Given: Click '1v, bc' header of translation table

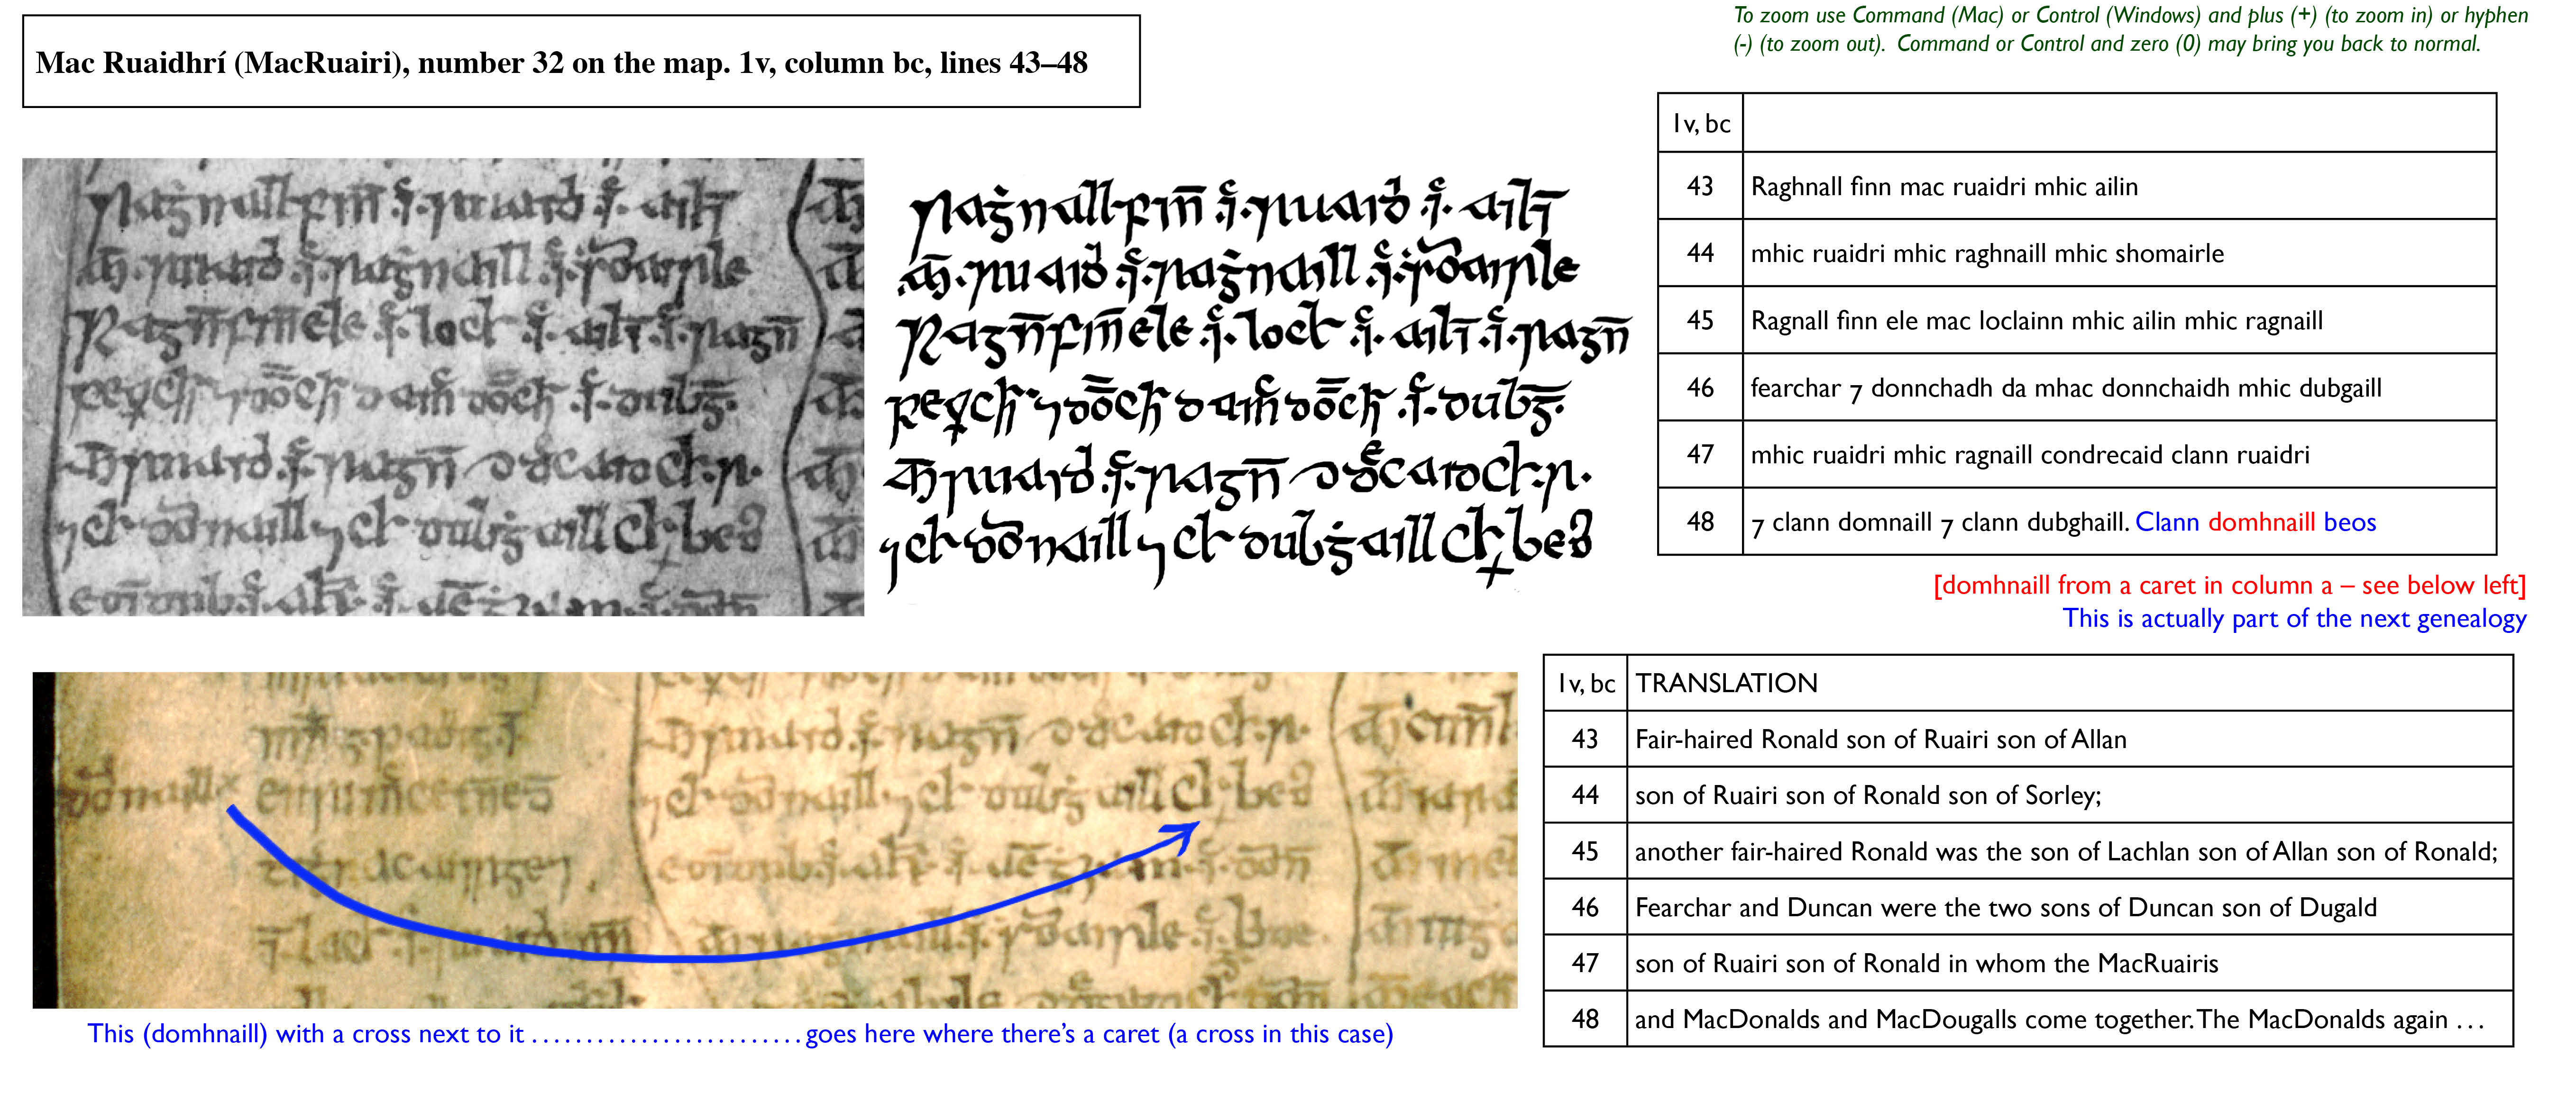Looking at the screenshot, I should click(x=1586, y=684).
